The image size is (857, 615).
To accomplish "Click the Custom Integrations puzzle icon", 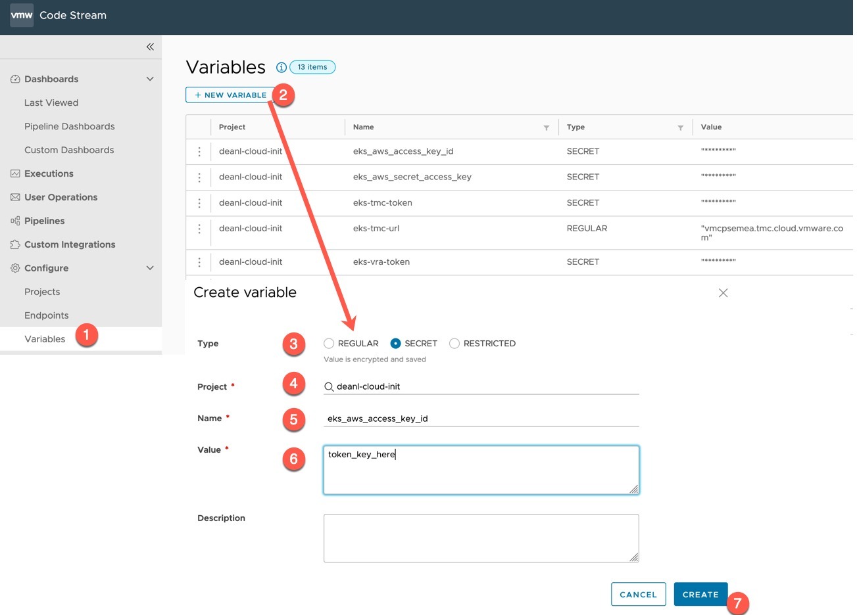I will pyautogui.click(x=15, y=244).
